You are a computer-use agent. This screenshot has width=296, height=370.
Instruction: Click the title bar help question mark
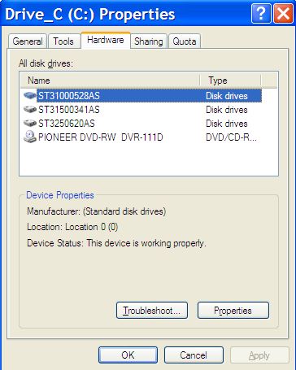coord(261,14)
